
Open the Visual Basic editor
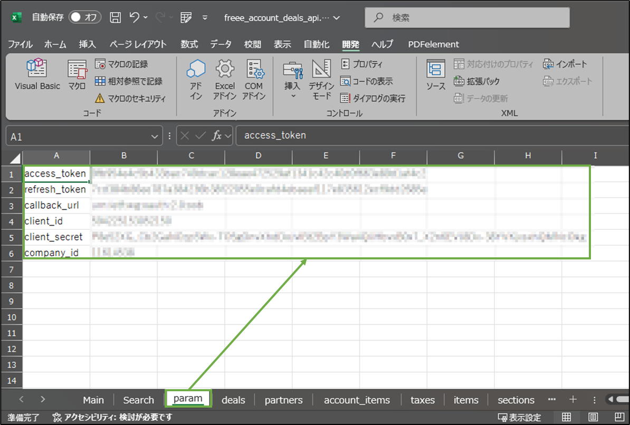[x=37, y=75]
